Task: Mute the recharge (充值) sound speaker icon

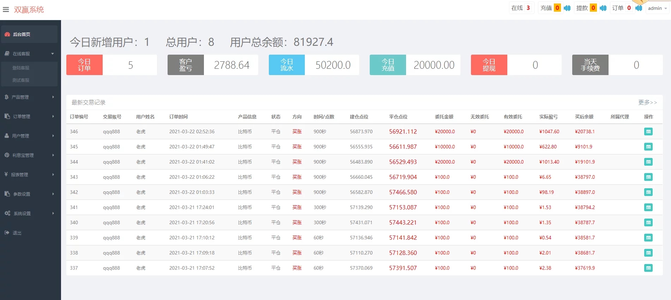Action: [x=567, y=8]
